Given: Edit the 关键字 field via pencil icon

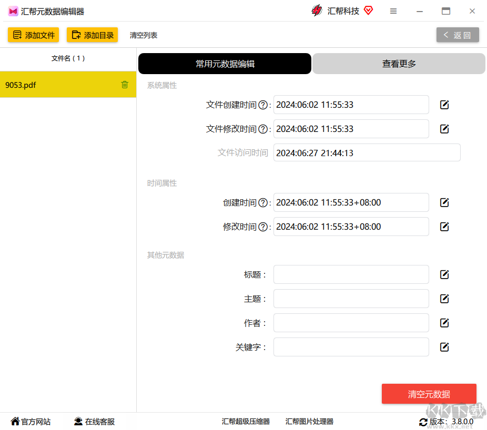Looking at the screenshot, I should coord(444,347).
